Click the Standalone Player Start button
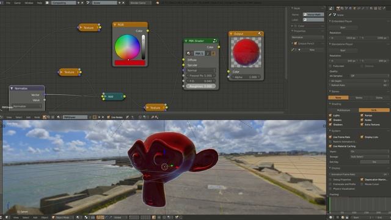This screenshot has height=220, width=391. (x=343, y=50)
